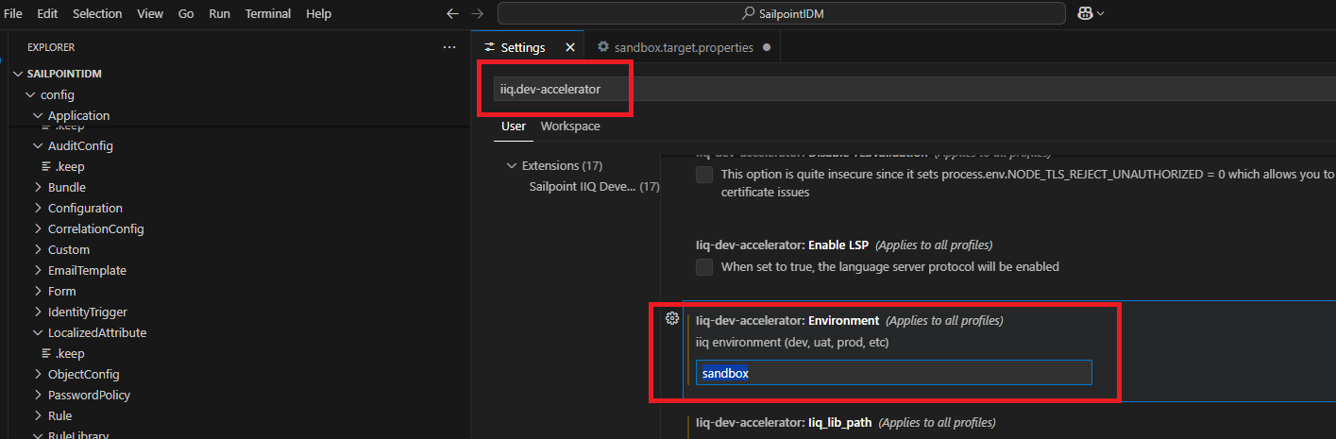Click the EXPLORER panel title

tap(51, 47)
